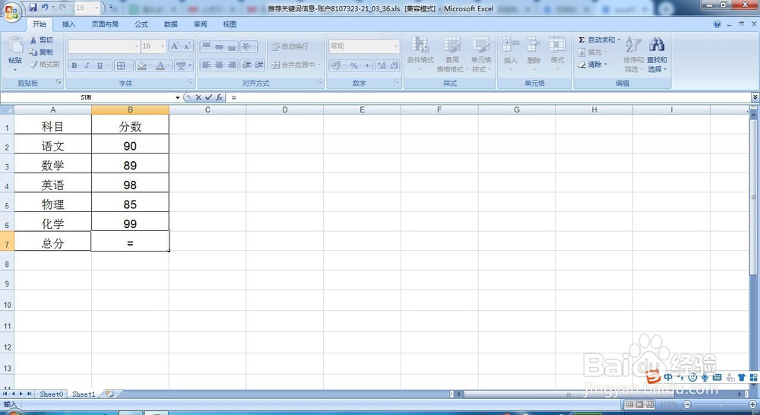Viewport: 760px width, 415px height.
Task: Switch to the Sheet0 sheet tab
Action: pos(52,394)
